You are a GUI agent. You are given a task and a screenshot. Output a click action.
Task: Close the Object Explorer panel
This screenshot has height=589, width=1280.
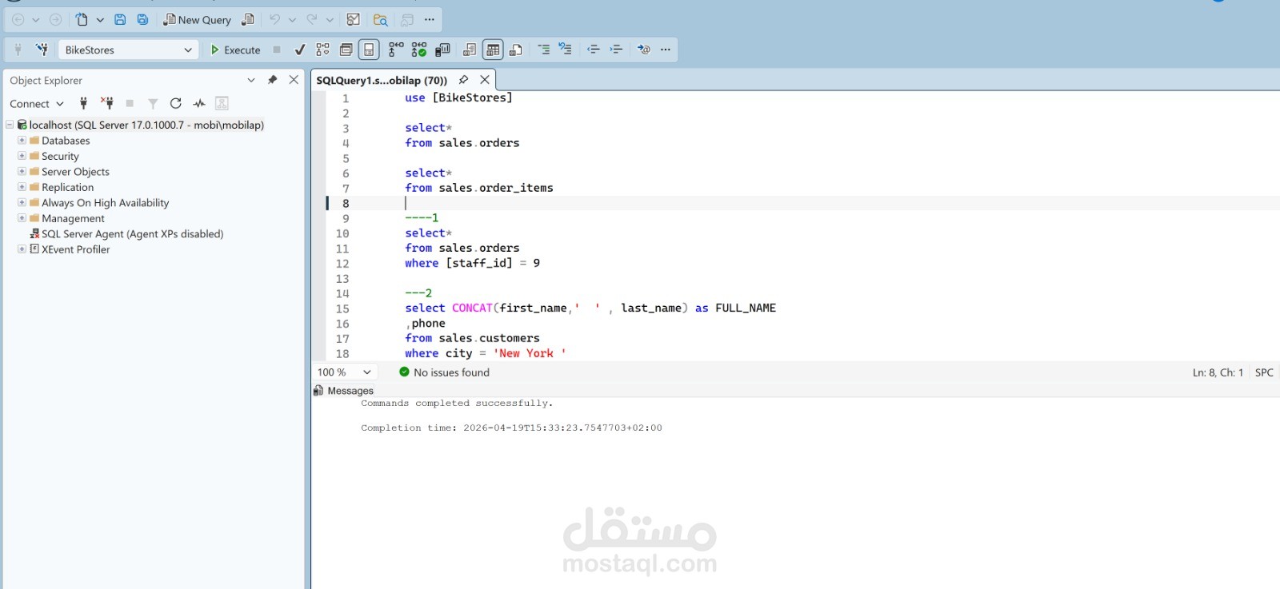(x=294, y=80)
